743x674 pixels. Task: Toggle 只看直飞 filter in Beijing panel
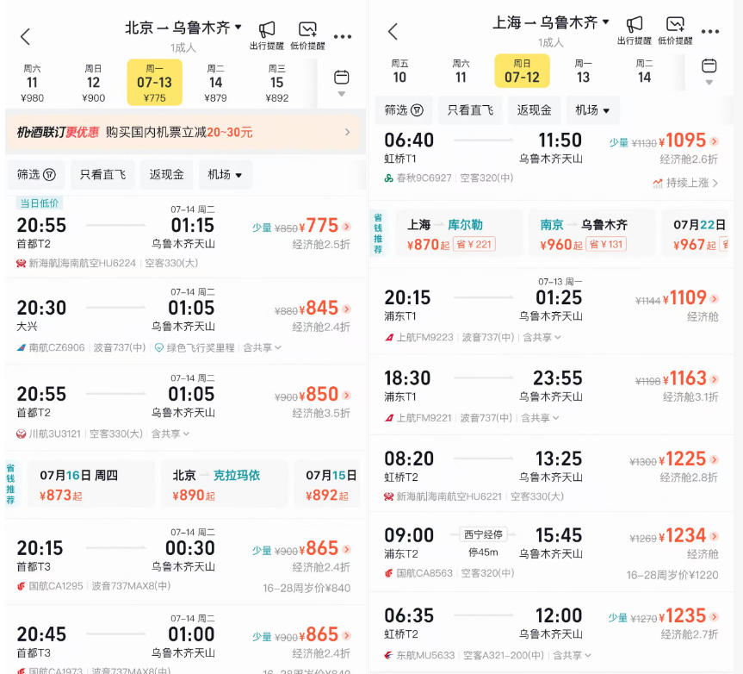(102, 175)
